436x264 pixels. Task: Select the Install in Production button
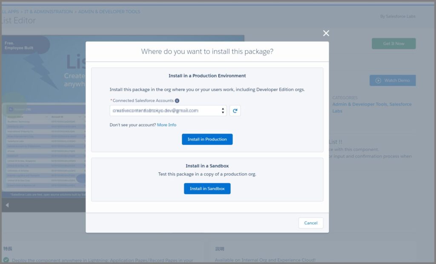(207, 139)
